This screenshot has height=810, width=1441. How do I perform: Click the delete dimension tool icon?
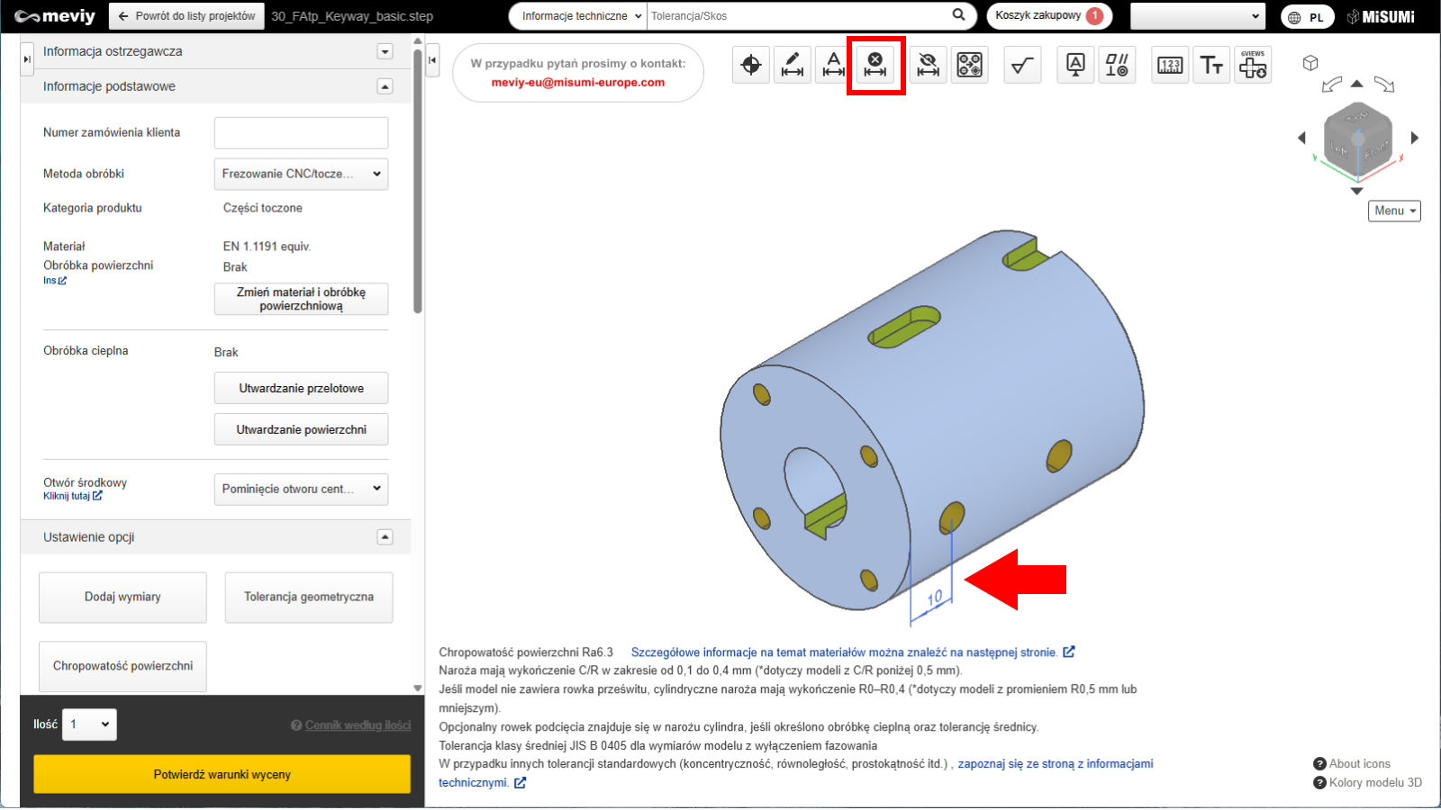click(875, 65)
